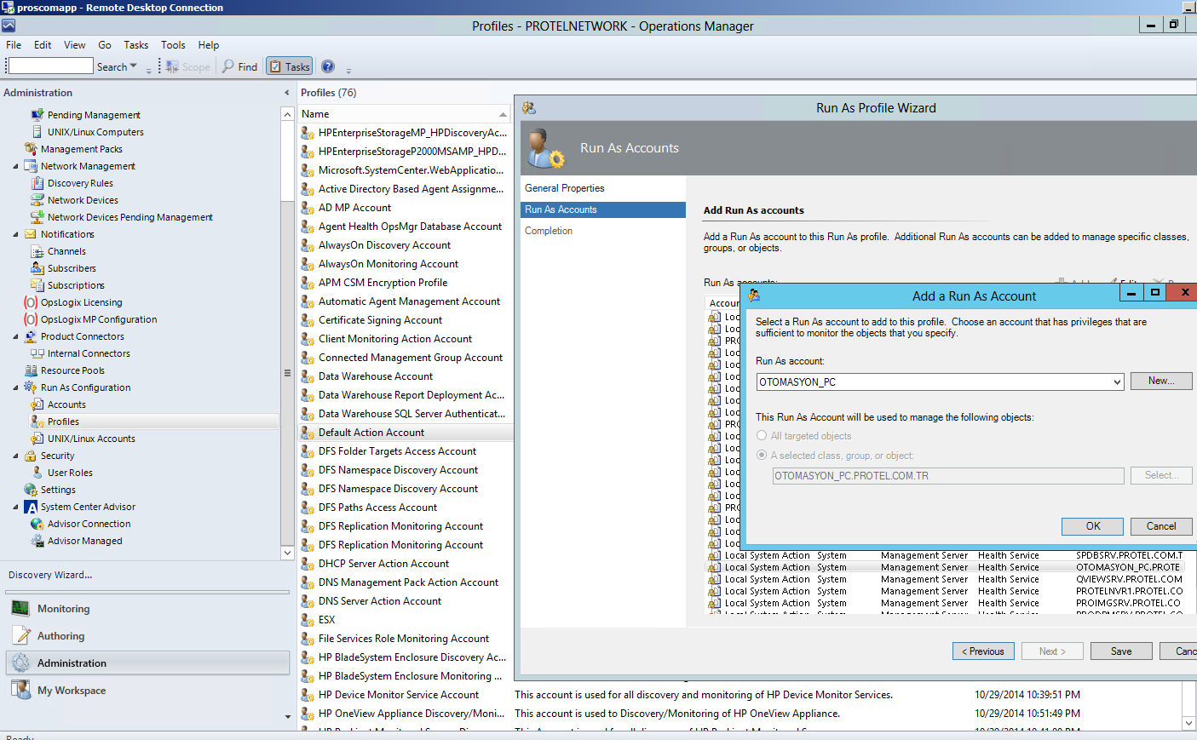Click the search text input field
Image resolution: width=1197 pixels, height=740 pixels.
pos(51,66)
